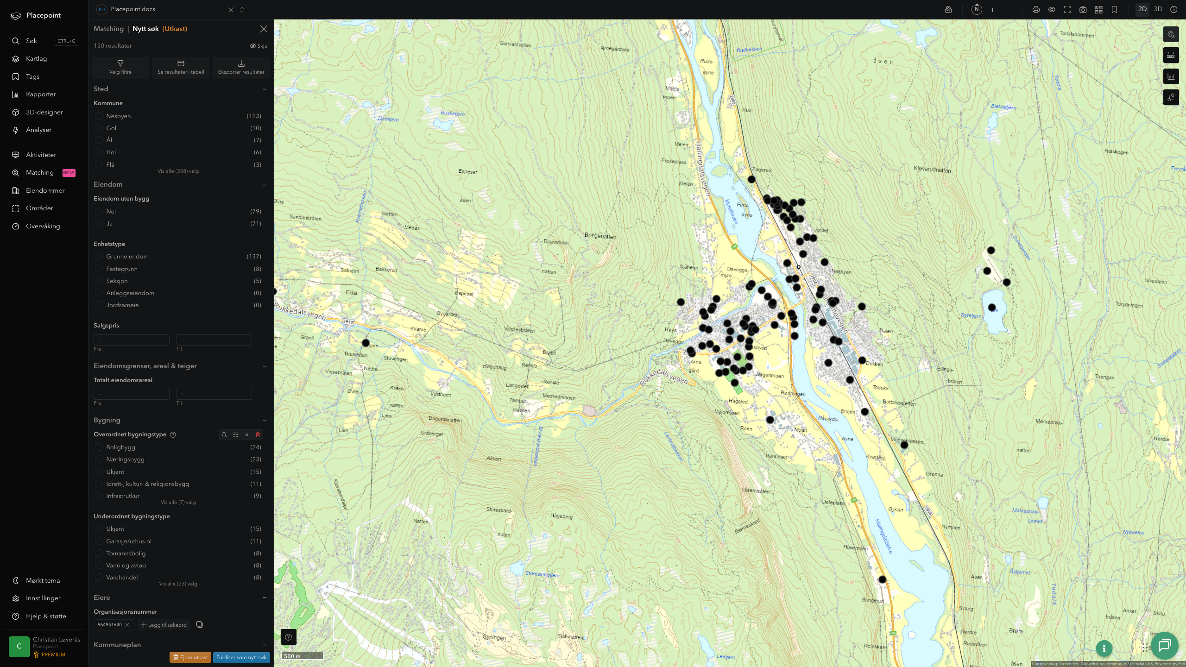Click Velg filtre button
This screenshot has width=1186, height=667.
(120, 67)
